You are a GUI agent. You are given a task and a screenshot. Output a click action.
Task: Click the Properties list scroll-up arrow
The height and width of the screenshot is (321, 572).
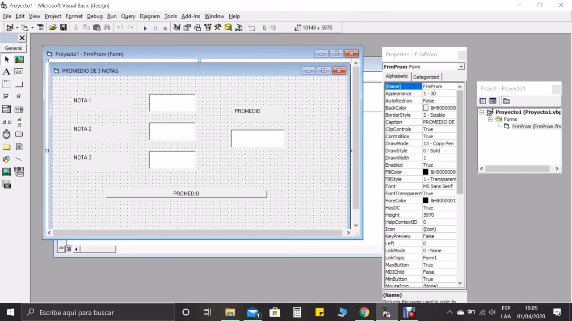click(x=460, y=86)
